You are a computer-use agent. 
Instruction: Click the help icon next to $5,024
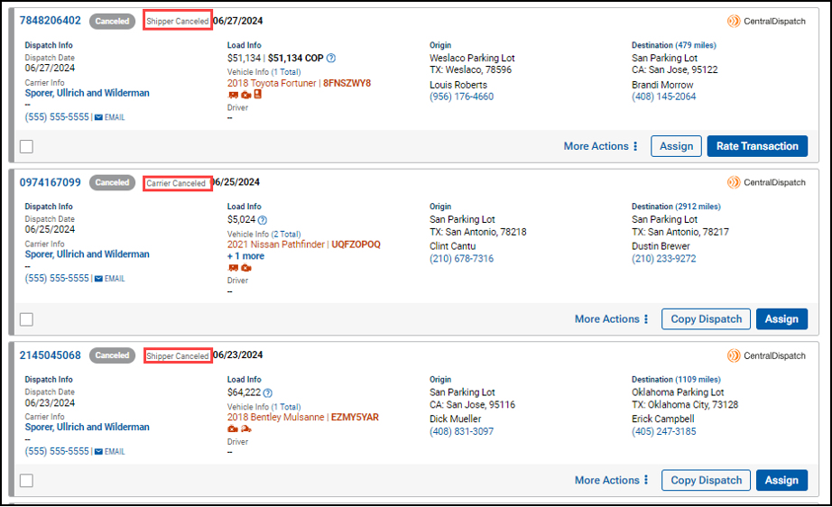pos(263,219)
